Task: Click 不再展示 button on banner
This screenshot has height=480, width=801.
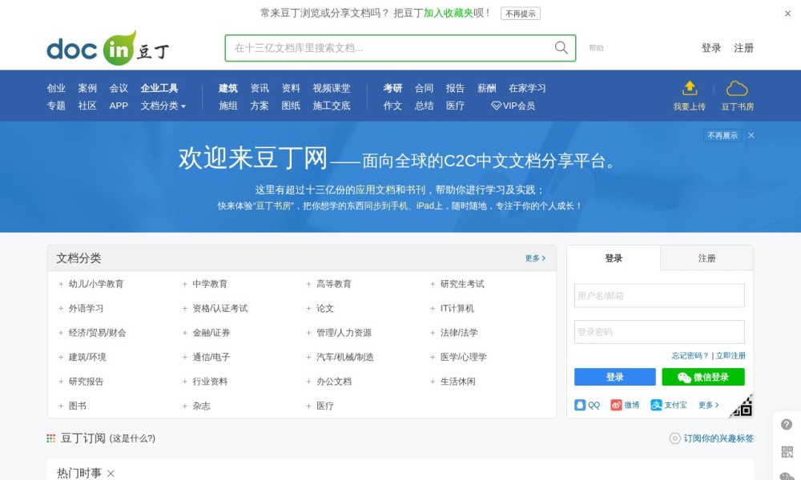Action: [723, 135]
